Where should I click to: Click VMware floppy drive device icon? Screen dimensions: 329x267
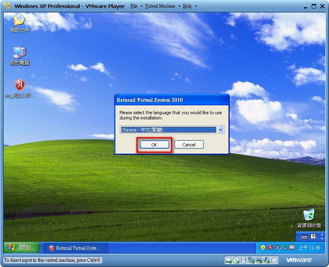pyautogui.click(x=243, y=260)
